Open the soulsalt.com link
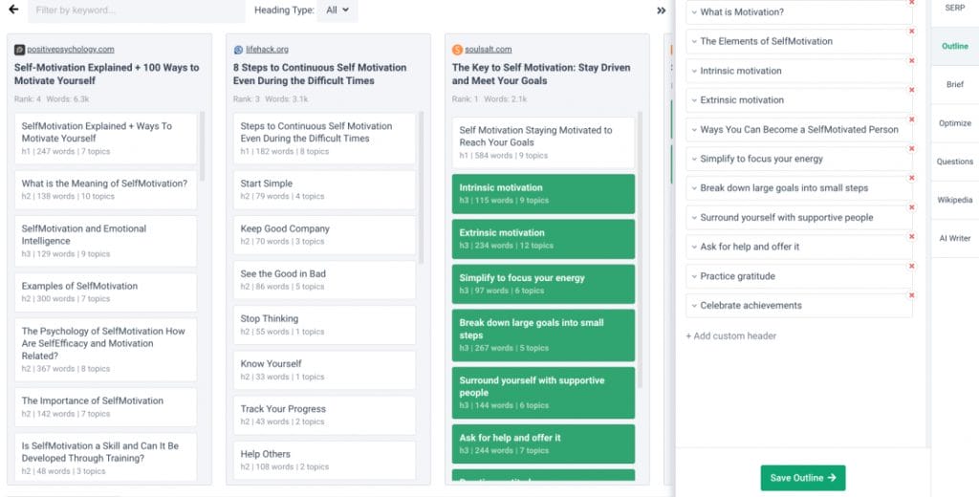Screen dimensions: 979x497 coord(489,50)
